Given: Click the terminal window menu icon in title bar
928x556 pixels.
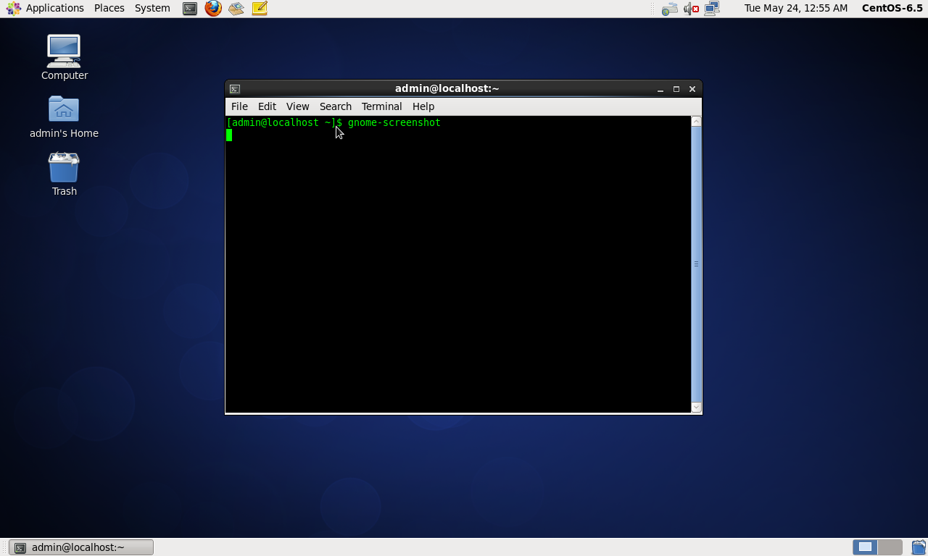Looking at the screenshot, I should click(235, 89).
